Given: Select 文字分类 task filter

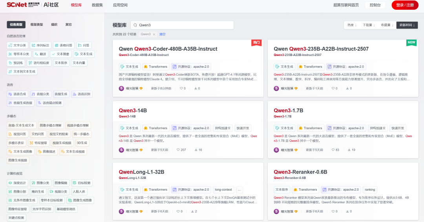Looking at the screenshot, I should point(17,45).
